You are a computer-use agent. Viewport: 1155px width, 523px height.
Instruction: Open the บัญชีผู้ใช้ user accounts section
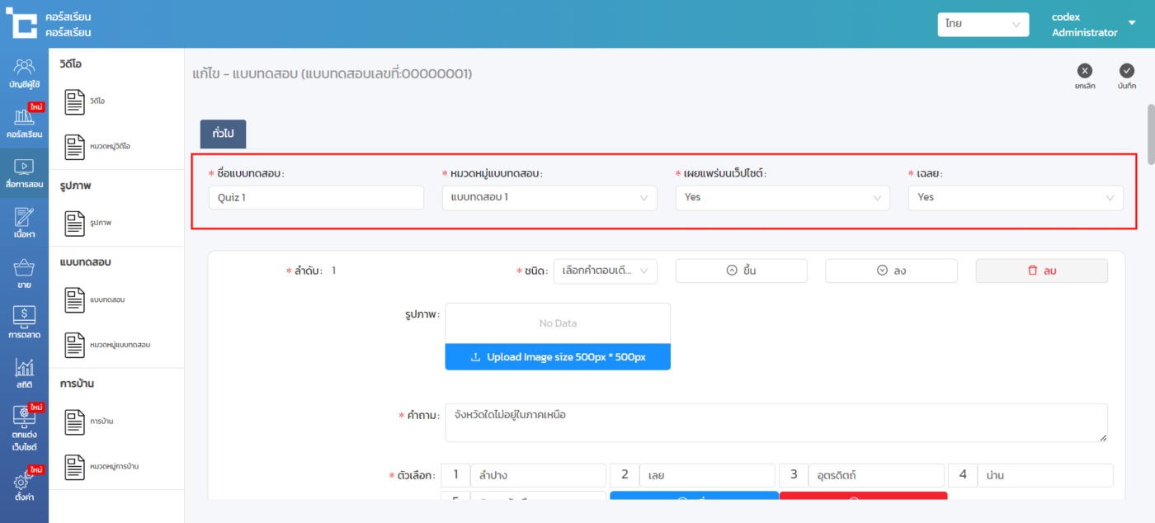click(x=24, y=73)
